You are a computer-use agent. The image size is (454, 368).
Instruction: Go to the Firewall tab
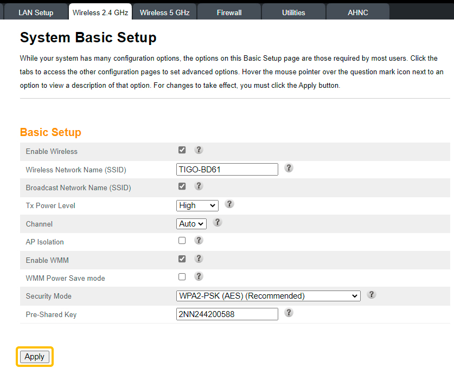[x=229, y=12]
